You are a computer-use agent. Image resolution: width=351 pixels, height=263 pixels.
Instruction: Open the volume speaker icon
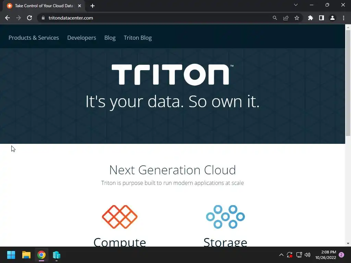click(x=307, y=255)
